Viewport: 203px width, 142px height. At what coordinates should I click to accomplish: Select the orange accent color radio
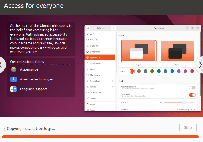coord(132,71)
